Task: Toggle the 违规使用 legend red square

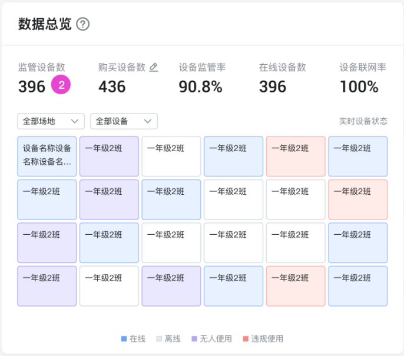Action: coord(246,339)
